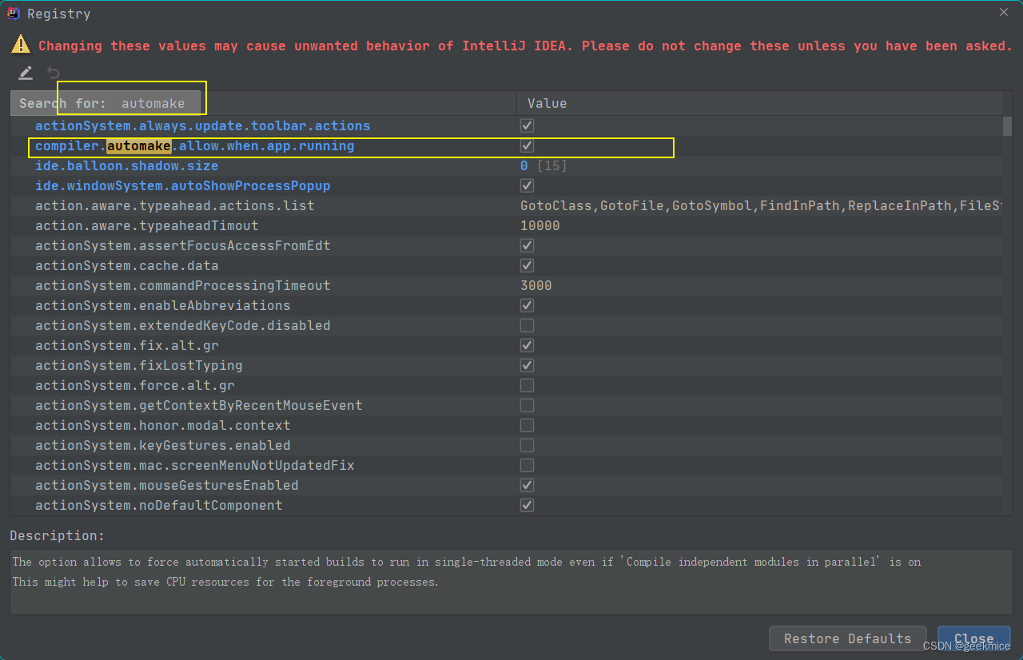
Task: Toggle actionSystem.assertFocusAccessFromEdt checkbox
Action: click(x=527, y=245)
